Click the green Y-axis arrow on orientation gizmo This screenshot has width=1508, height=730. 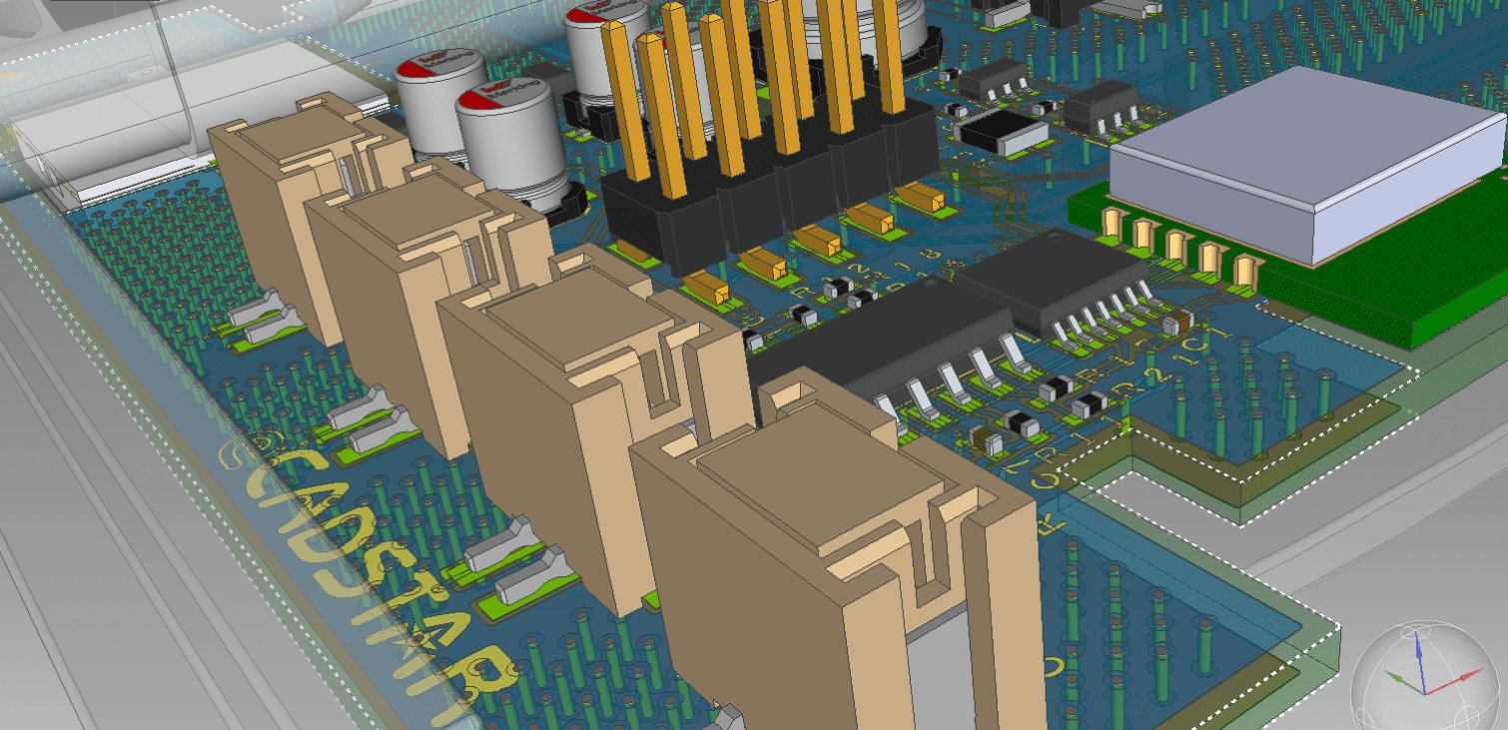click(1403, 682)
